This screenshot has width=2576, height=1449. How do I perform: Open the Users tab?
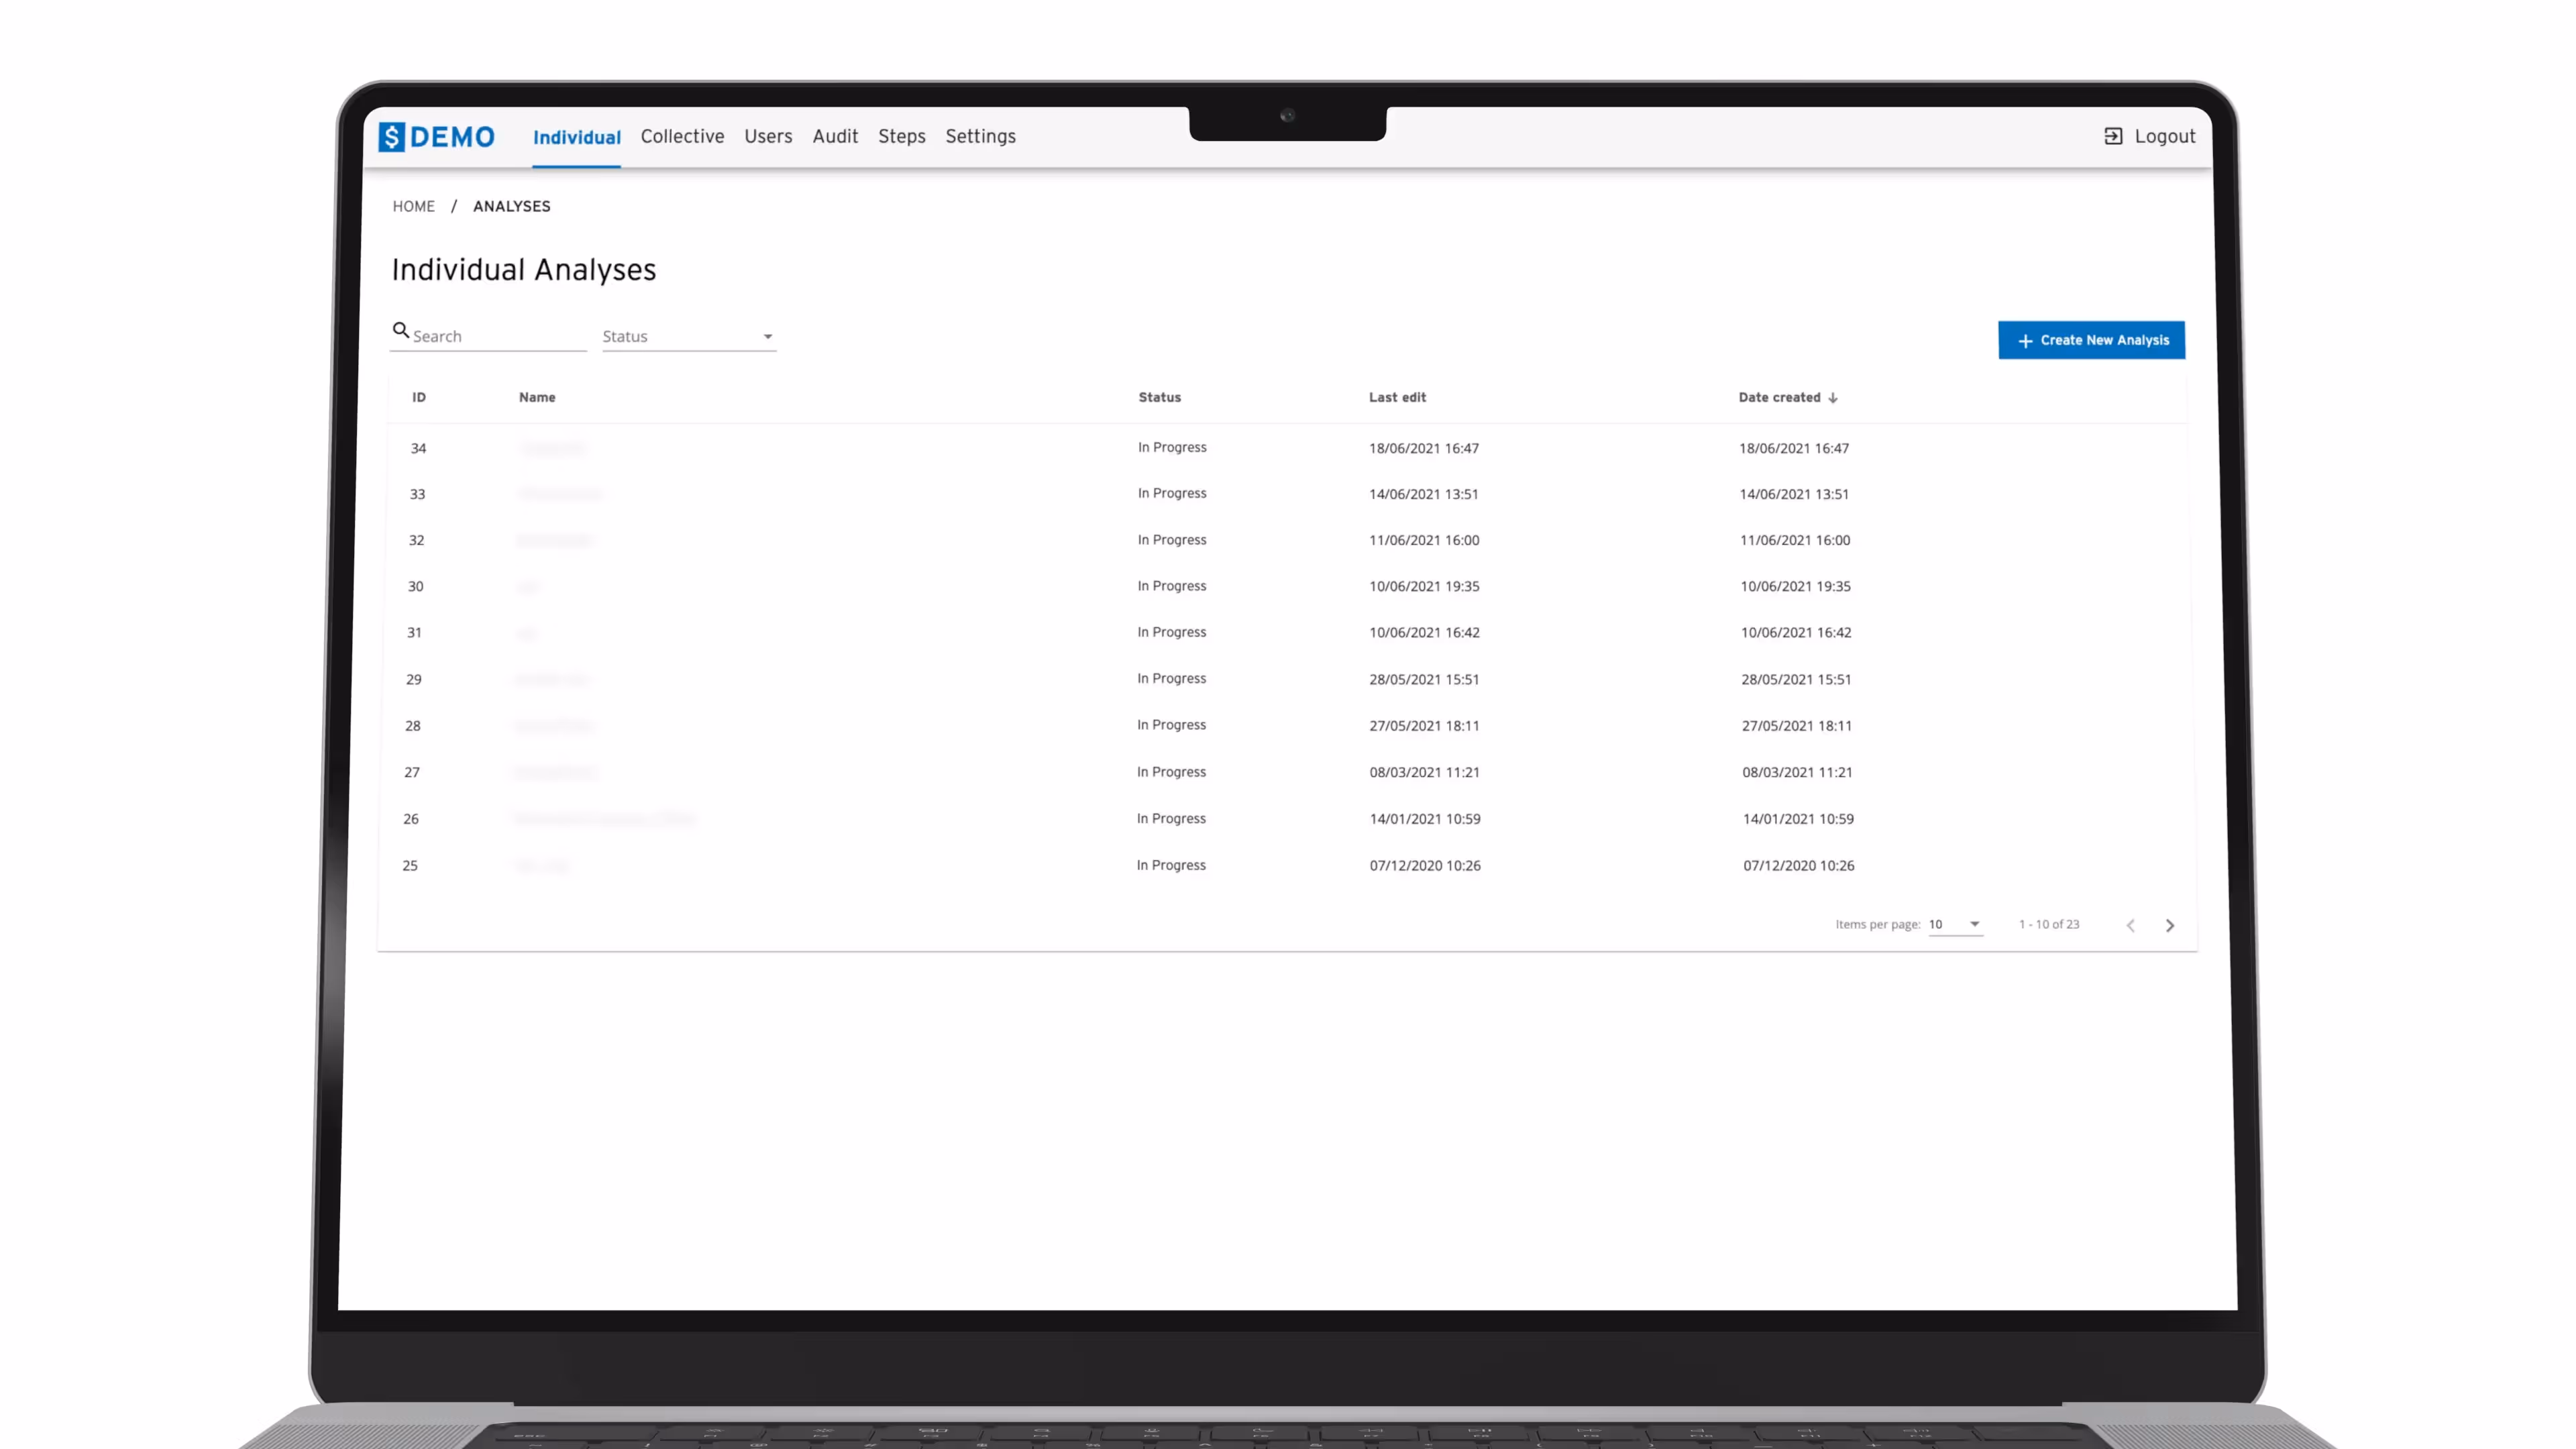point(767,137)
